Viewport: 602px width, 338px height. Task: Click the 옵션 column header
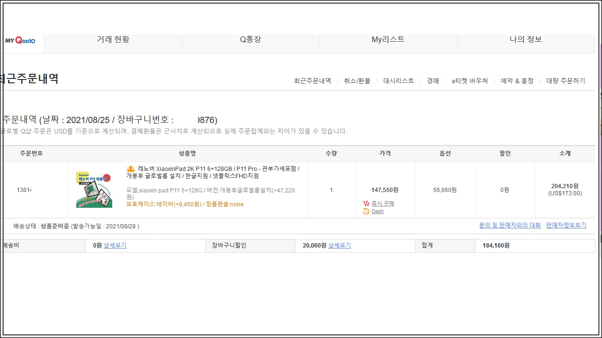pos(445,153)
